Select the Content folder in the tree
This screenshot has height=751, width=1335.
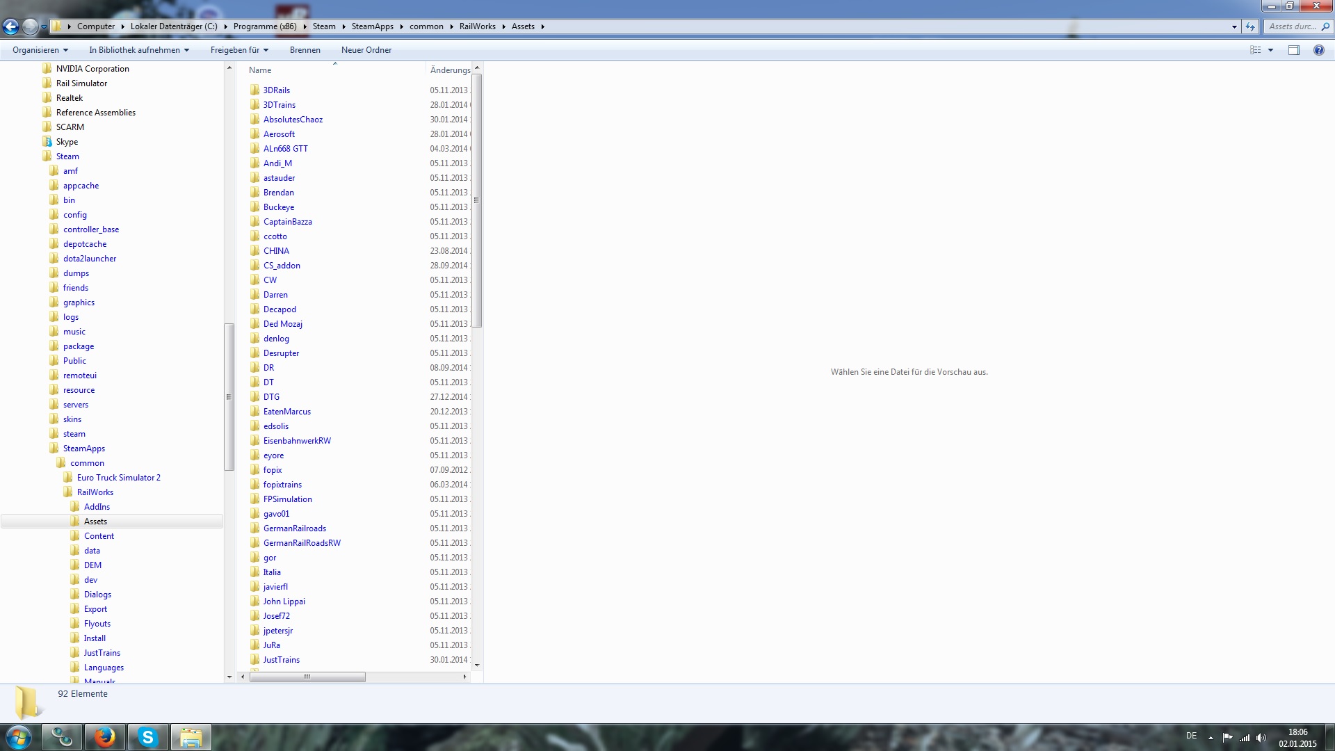click(99, 536)
